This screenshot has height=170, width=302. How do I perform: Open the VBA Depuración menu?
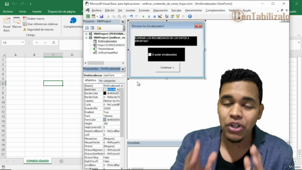(160, 10)
